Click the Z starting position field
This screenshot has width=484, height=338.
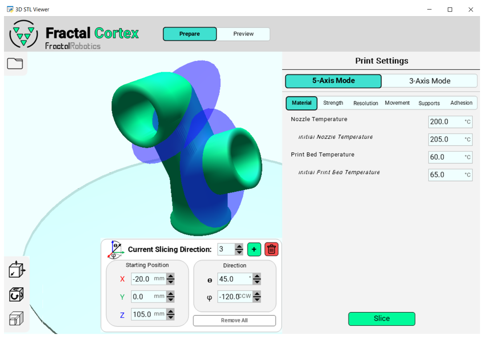click(x=149, y=314)
